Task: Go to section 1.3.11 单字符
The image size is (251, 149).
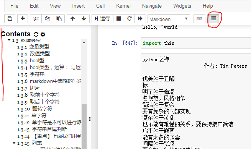Action: point(32,115)
